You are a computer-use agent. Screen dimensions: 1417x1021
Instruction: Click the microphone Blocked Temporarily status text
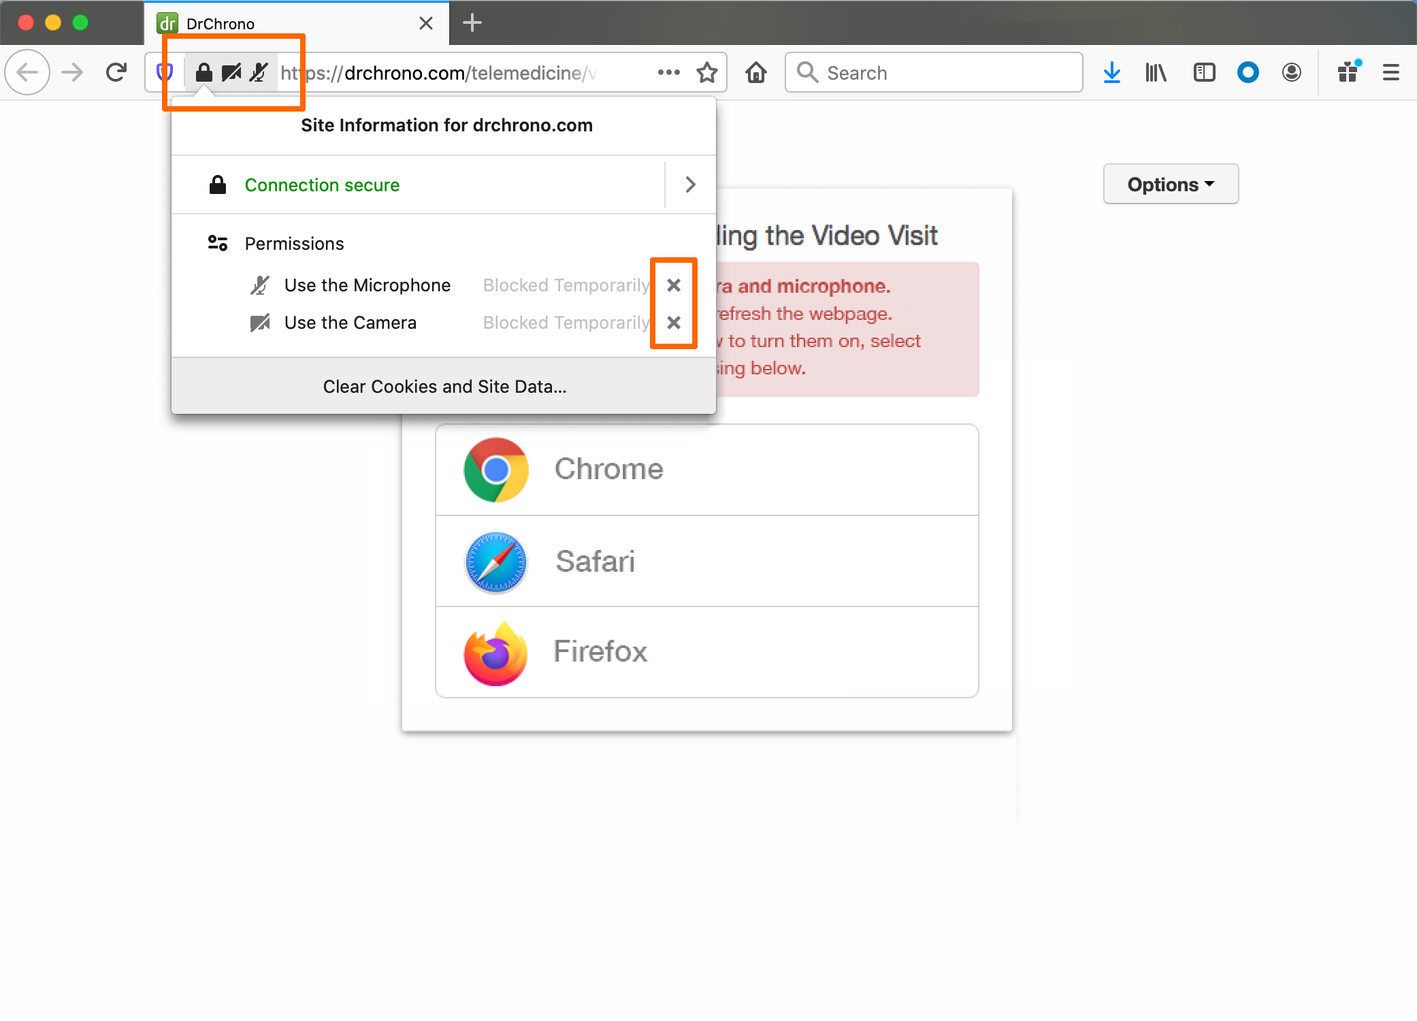point(566,285)
